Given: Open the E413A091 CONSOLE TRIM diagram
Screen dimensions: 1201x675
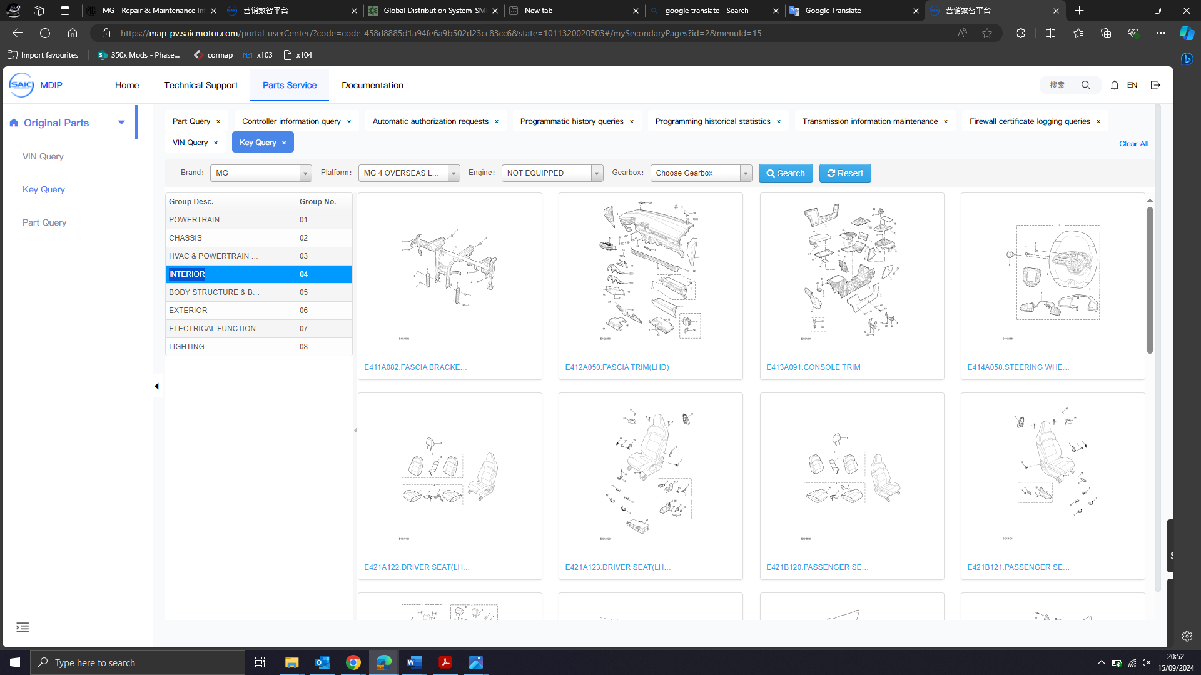Looking at the screenshot, I should 852,286.
